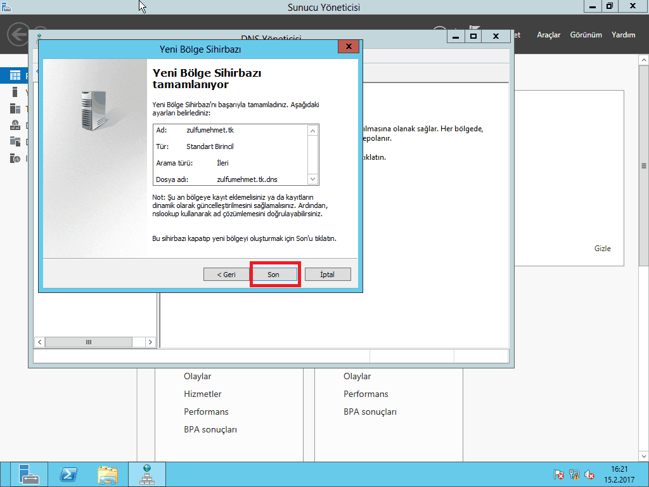The image size is (649, 487).
Task: Click the DNS tree pane horizontal scrollbar thumb
Action: pos(89,342)
